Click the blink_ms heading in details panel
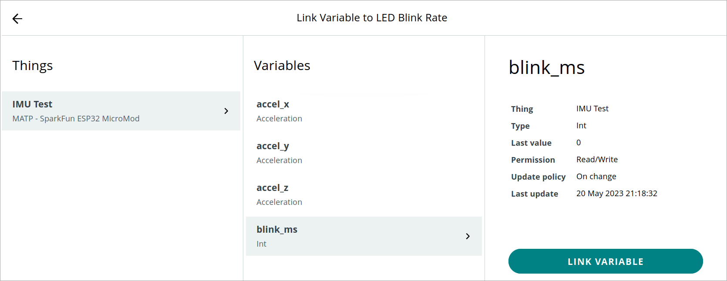The image size is (727, 281). [x=547, y=67]
